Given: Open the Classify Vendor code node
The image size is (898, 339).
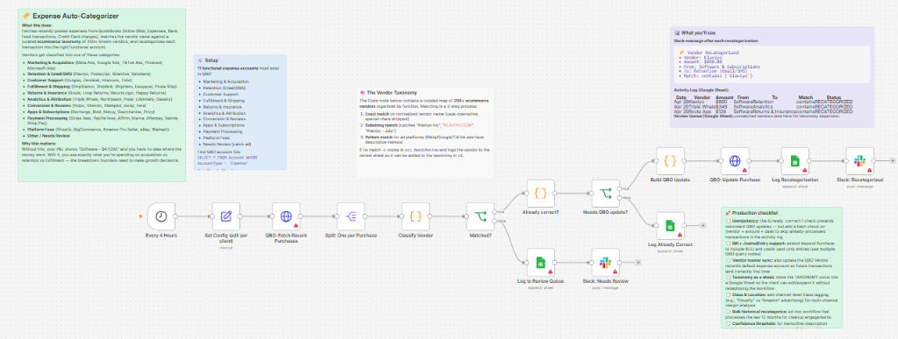Looking at the screenshot, I should [416, 216].
